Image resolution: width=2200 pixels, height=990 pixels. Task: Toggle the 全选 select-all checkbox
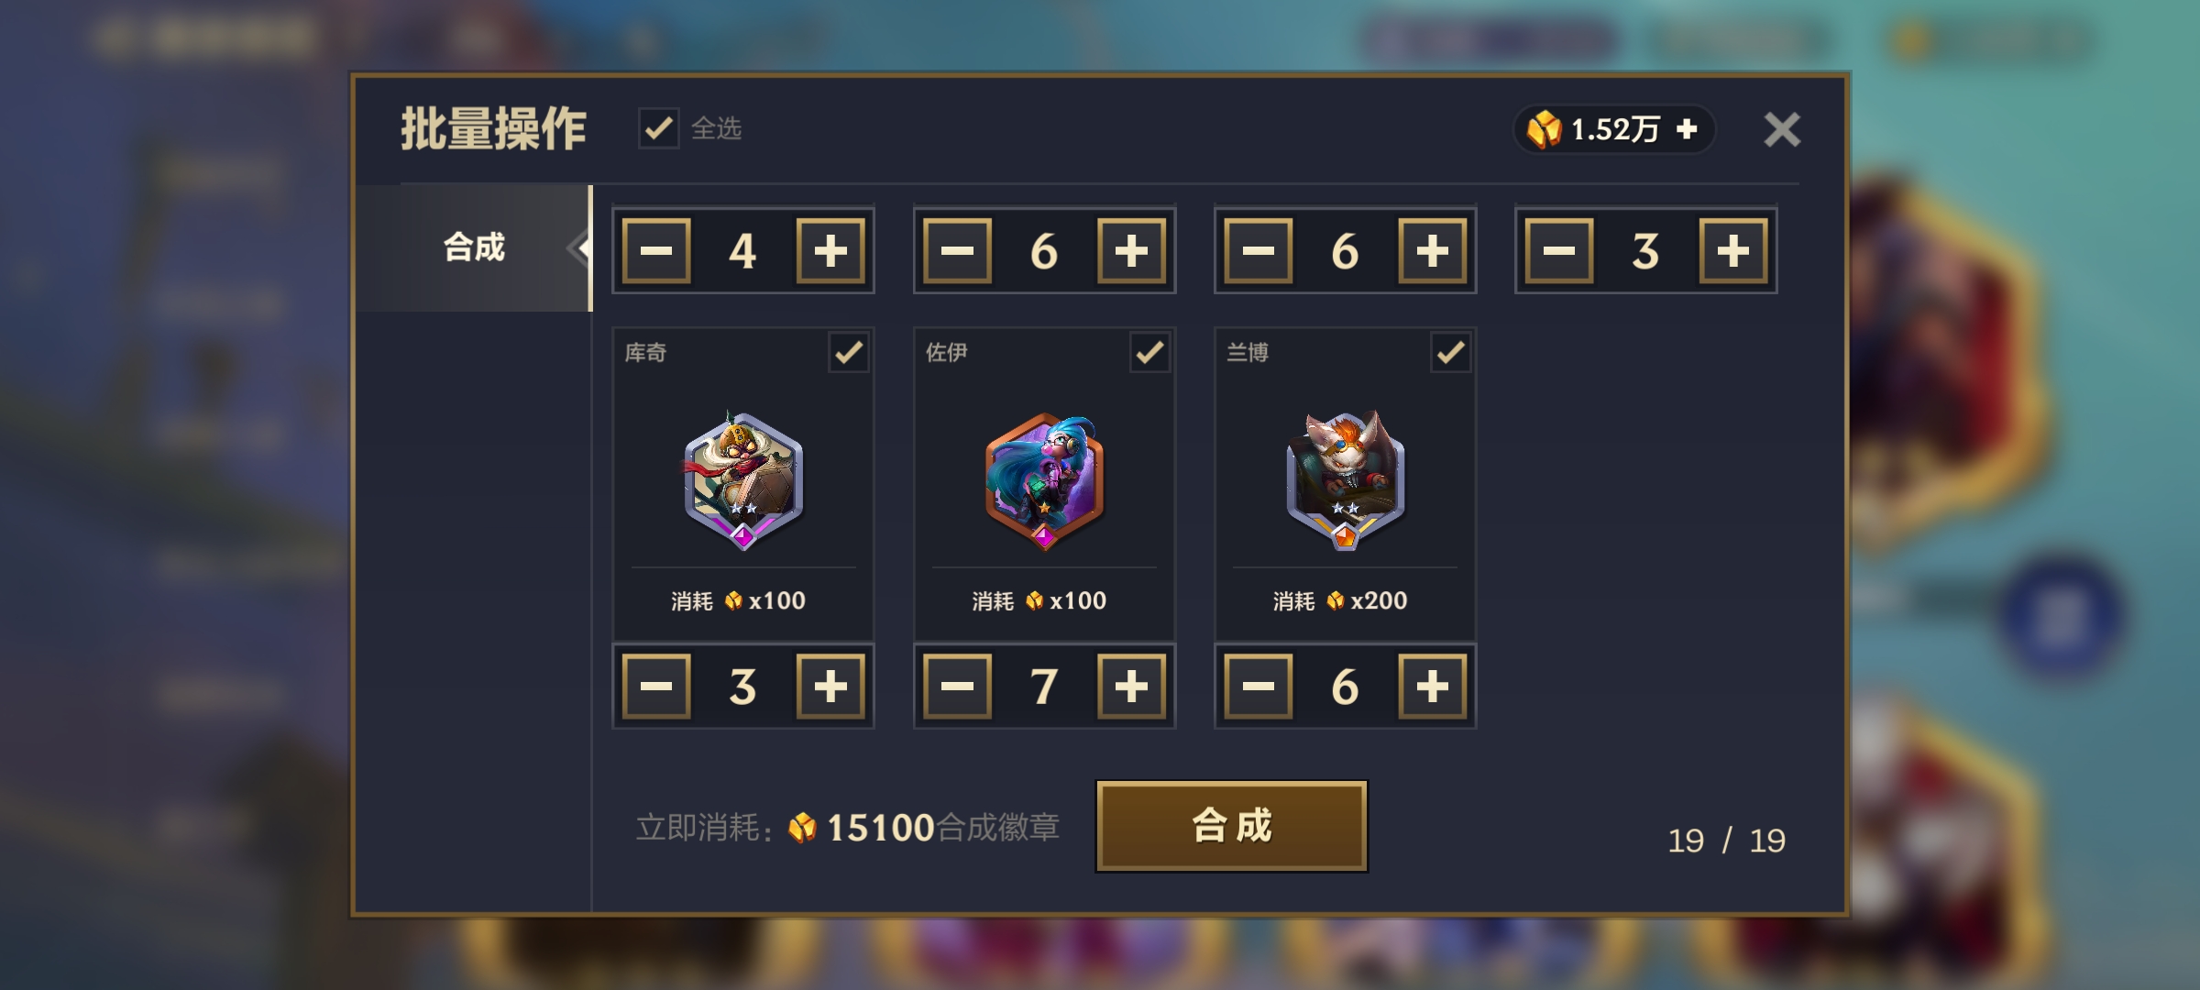658,128
